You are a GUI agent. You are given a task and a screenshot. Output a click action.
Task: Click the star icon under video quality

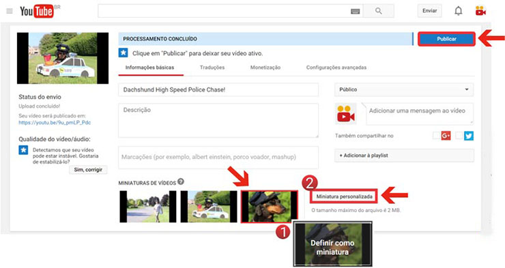(x=23, y=150)
